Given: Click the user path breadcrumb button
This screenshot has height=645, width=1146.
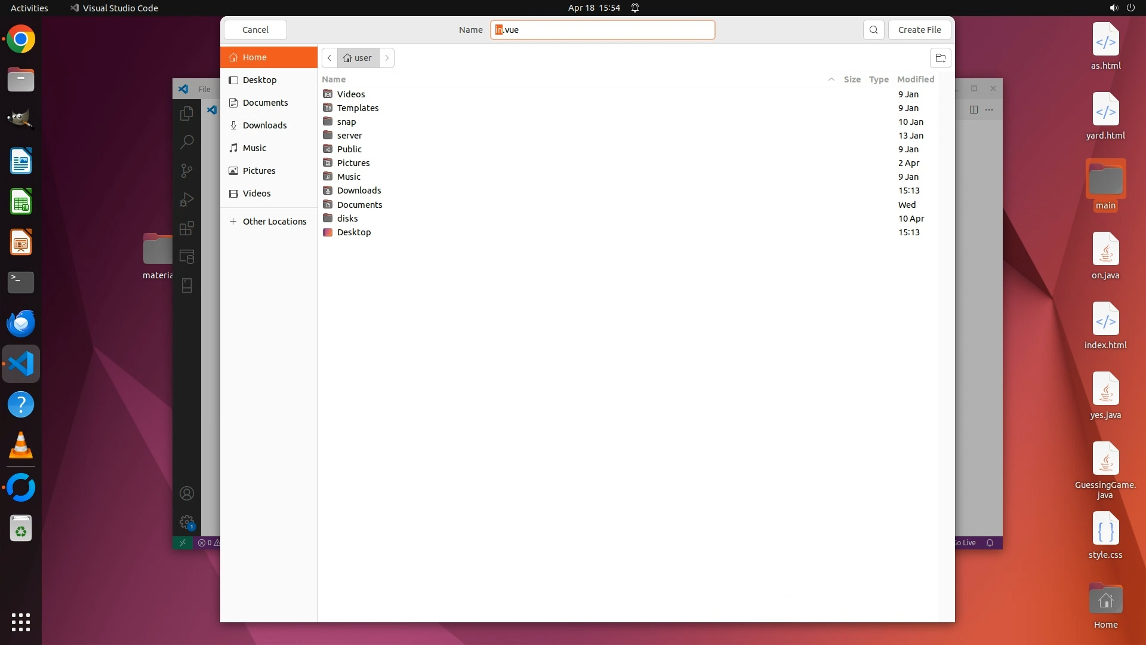Looking at the screenshot, I should [358, 58].
